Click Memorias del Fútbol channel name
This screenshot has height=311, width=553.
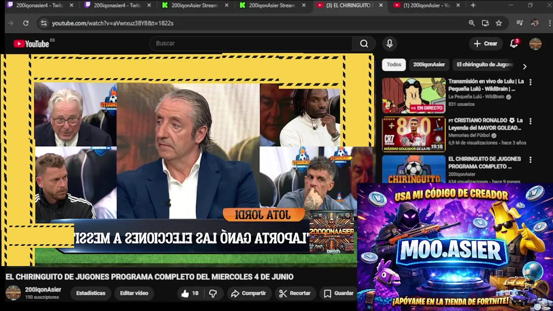469,135
